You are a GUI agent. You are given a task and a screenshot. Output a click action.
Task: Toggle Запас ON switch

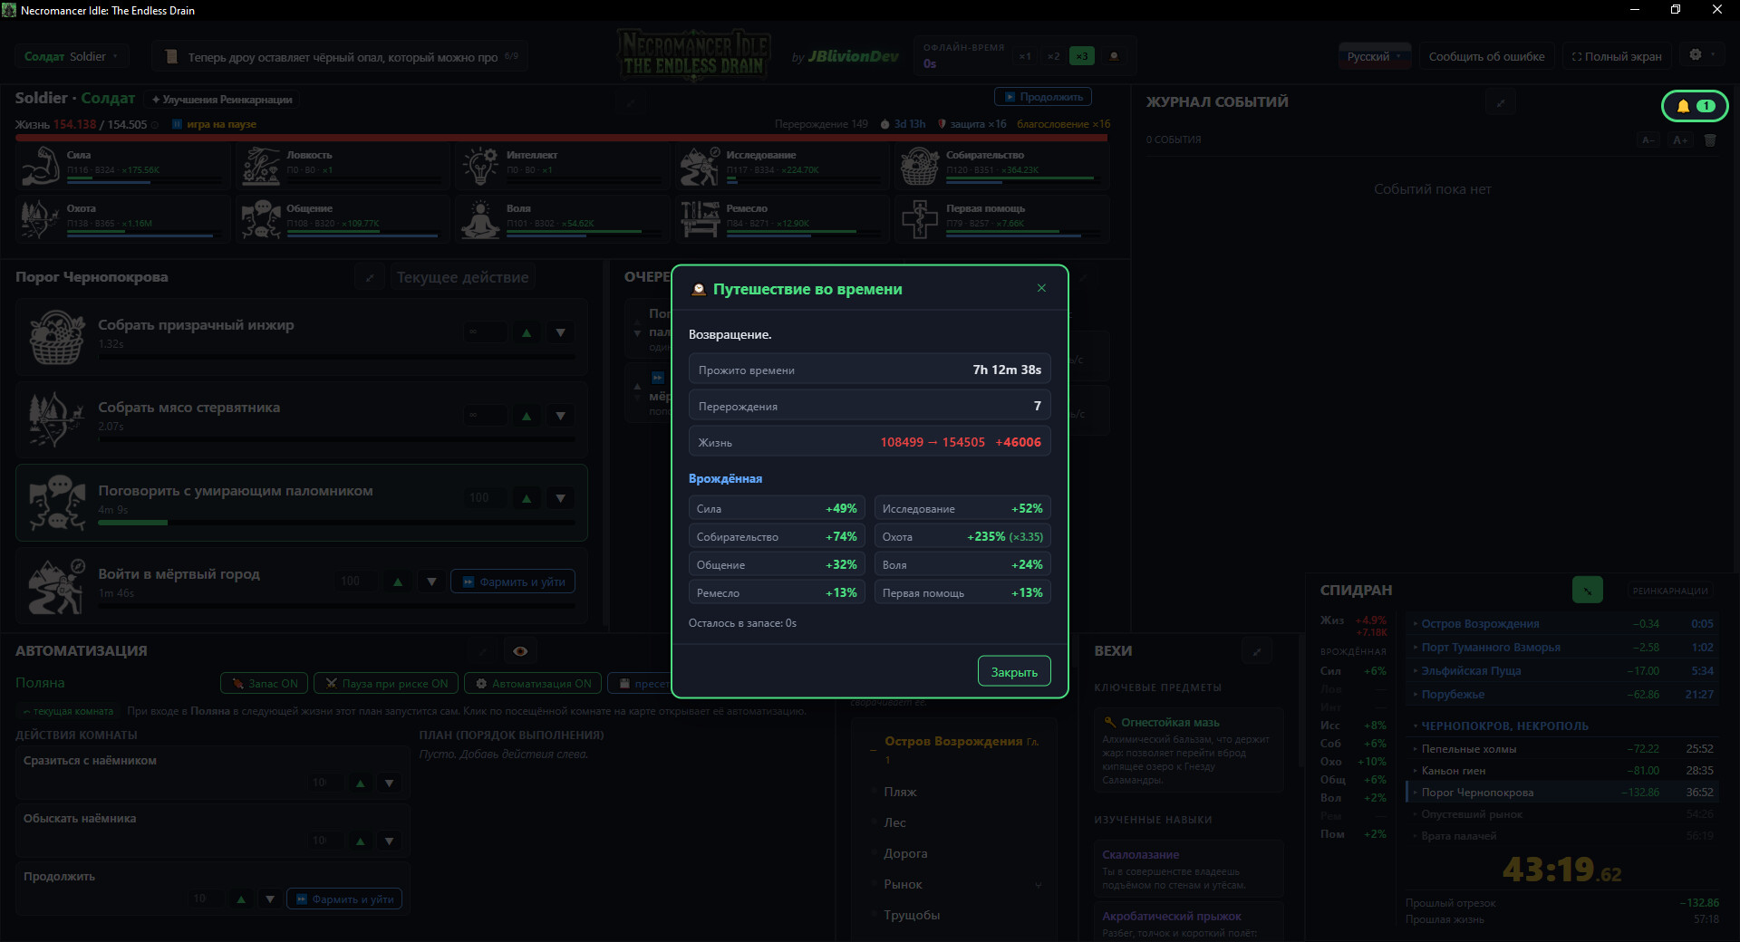click(265, 684)
